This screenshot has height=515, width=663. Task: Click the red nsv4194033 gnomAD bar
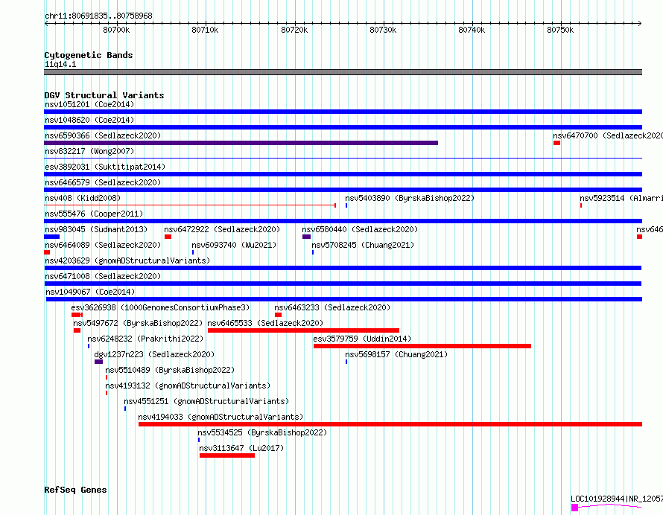(390, 424)
